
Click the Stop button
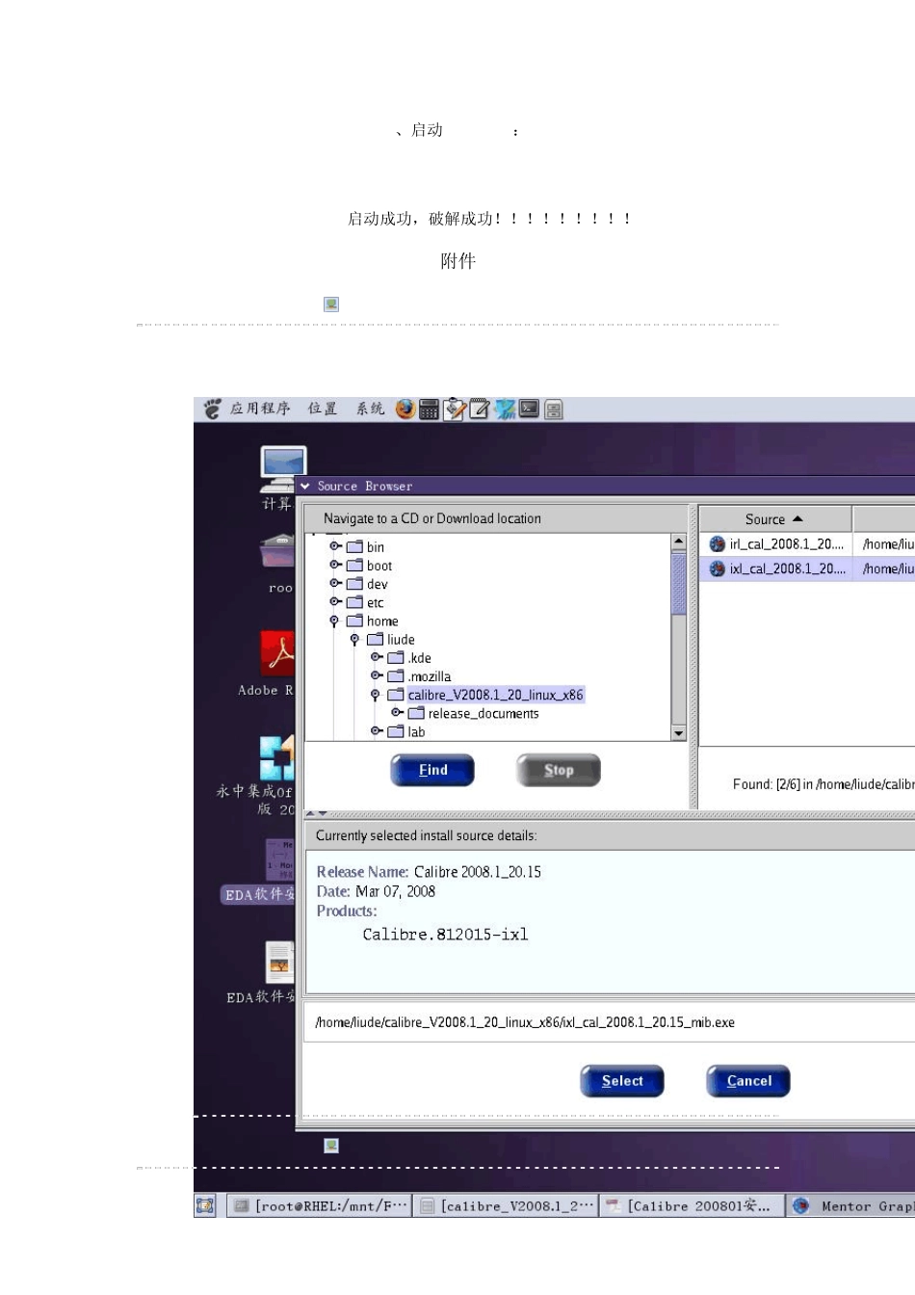(x=559, y=771)
